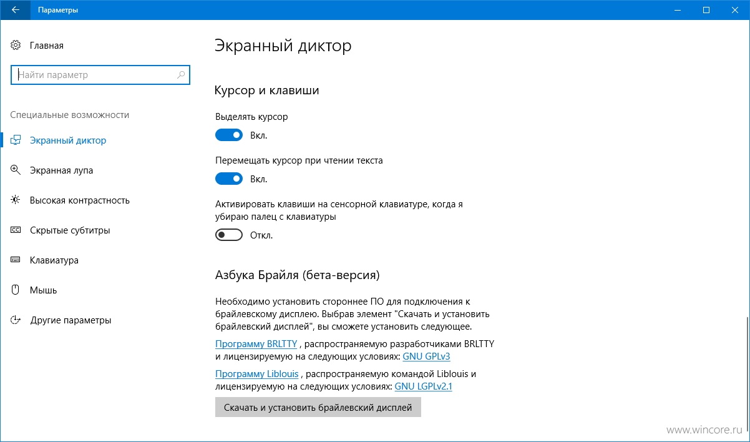The image size is (750, 442).
Task: Focus the Найти параметр search field
Action: [x=100, y=75]
